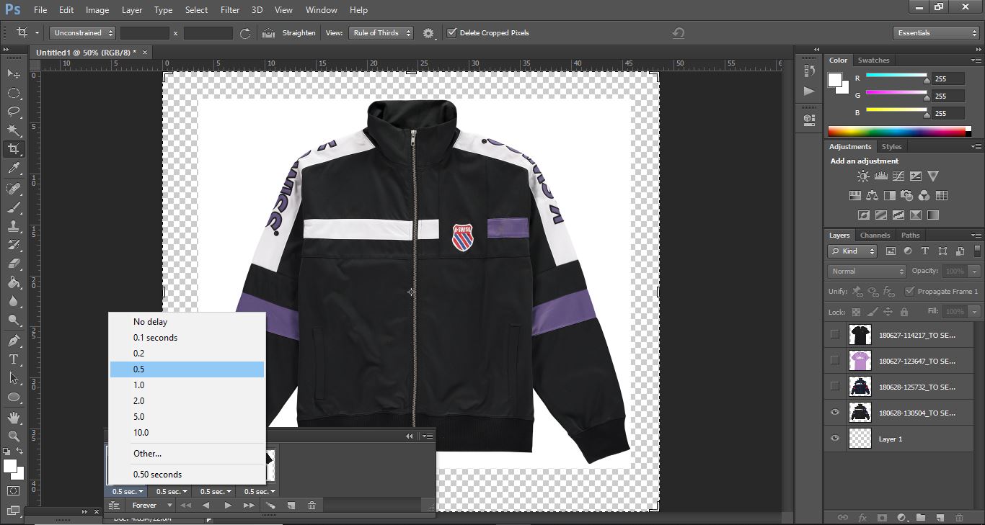This screenshot has width=985, height=525.
Task: Select the Elliptical Marquee tool
Action: 13,93
